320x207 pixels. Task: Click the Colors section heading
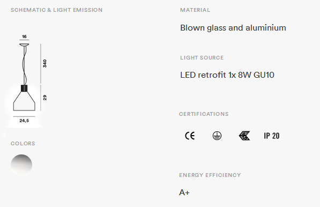(23, 144)
